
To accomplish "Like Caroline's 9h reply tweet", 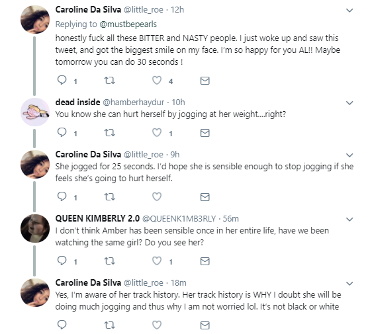I will pos(157,196).
